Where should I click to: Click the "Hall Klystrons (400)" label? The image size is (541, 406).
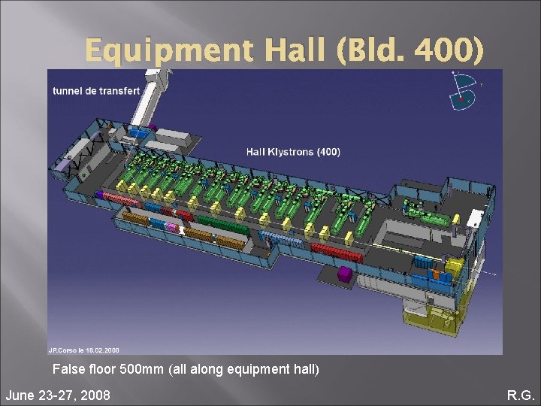(x=293, y=152)
